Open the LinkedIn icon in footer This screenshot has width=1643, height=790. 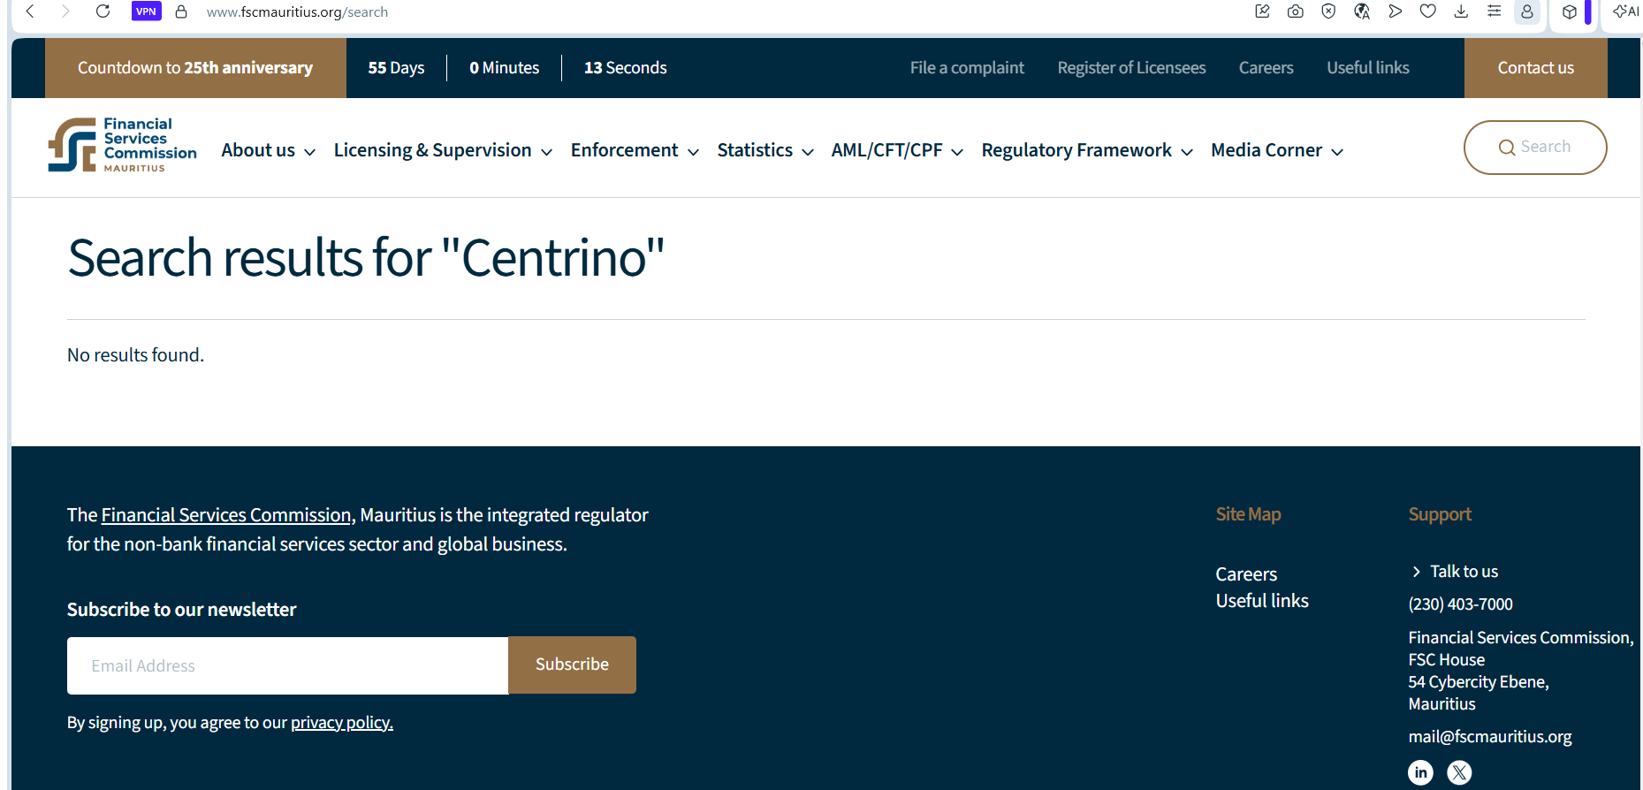(1420, 772)
